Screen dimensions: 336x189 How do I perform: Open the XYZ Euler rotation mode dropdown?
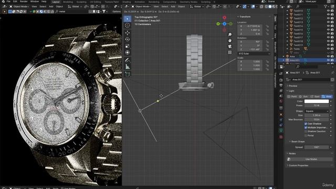(x=254, y=54)
